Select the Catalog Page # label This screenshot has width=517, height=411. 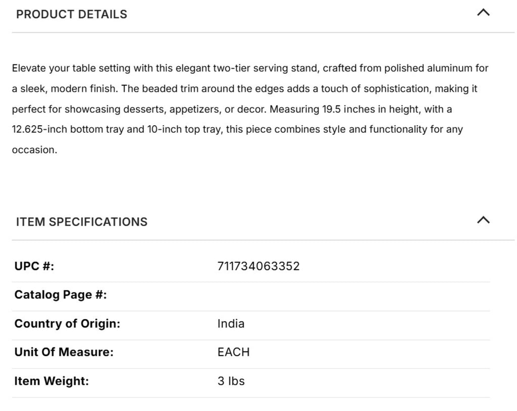pyautogui.click(x=61, y=295)
